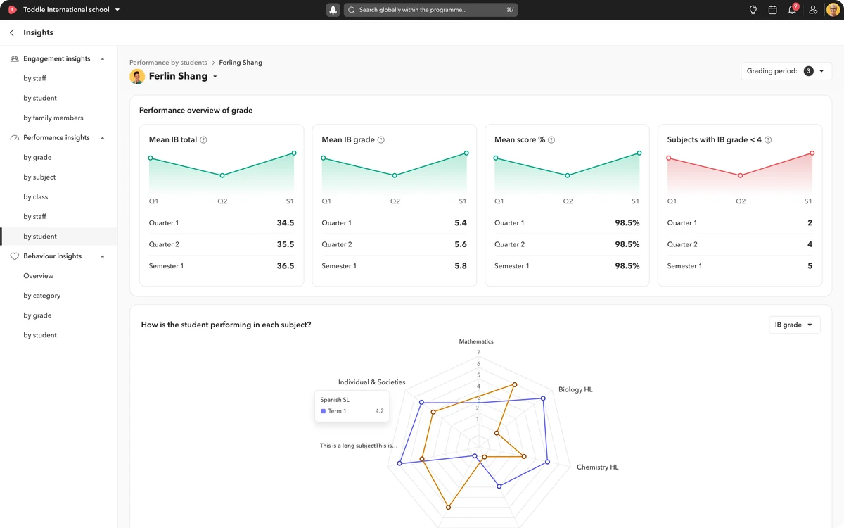
Task: Select Behaviour insights by student
Action: [x=40, y=335]
